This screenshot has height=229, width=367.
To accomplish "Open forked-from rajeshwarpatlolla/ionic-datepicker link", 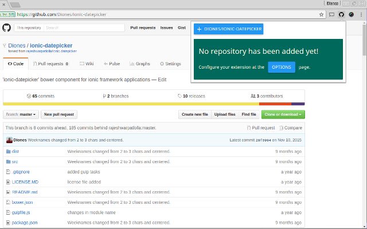I will (51, 51).
